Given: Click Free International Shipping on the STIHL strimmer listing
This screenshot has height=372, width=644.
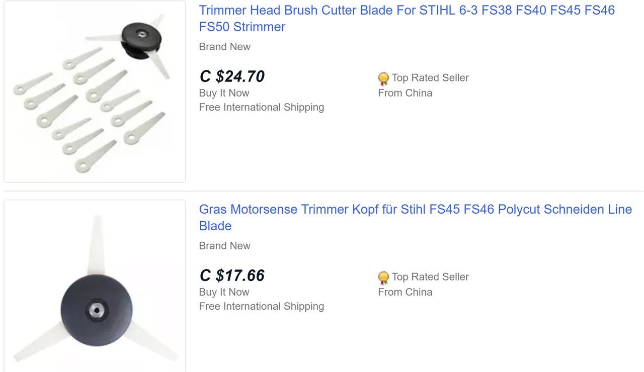Looking at the screenshot, I should pyautogui.click(x=262, y=107).
